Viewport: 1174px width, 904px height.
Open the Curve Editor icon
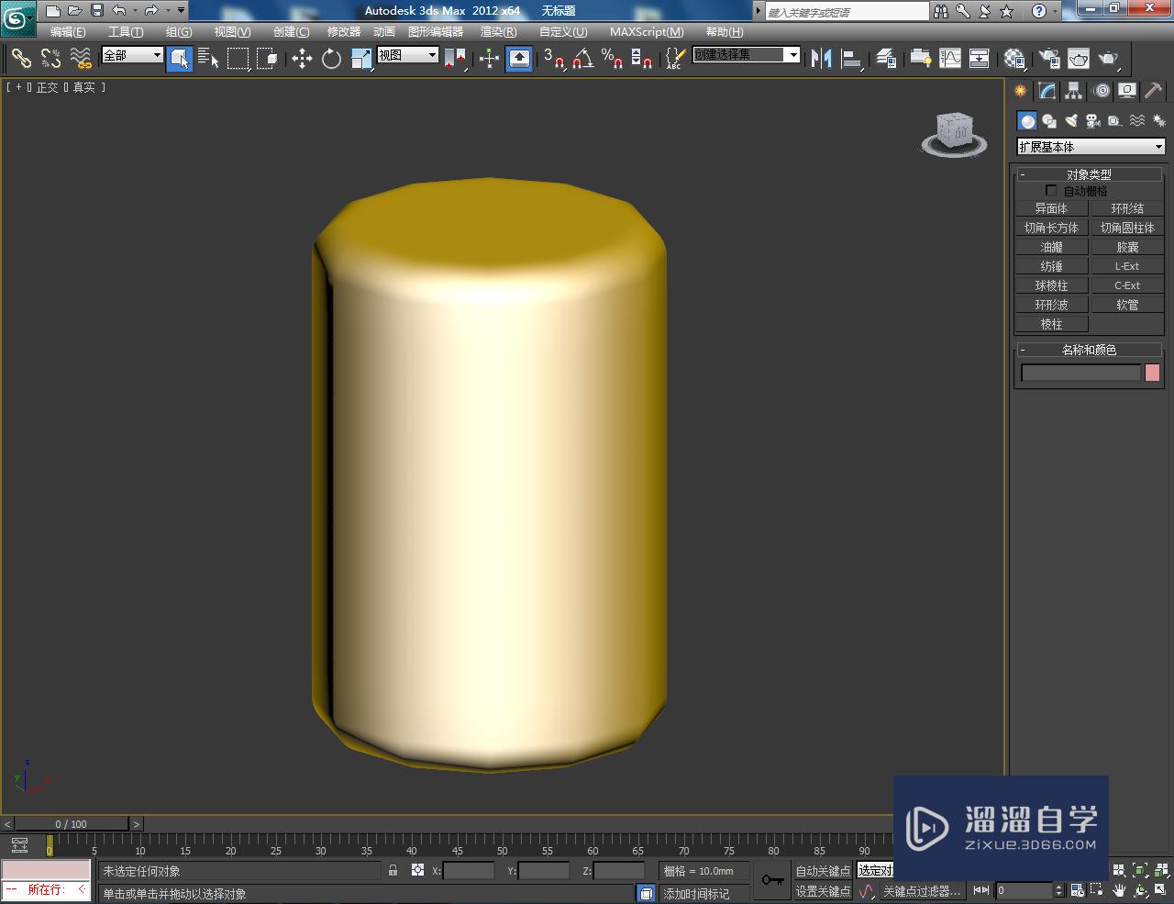point(950,59)
